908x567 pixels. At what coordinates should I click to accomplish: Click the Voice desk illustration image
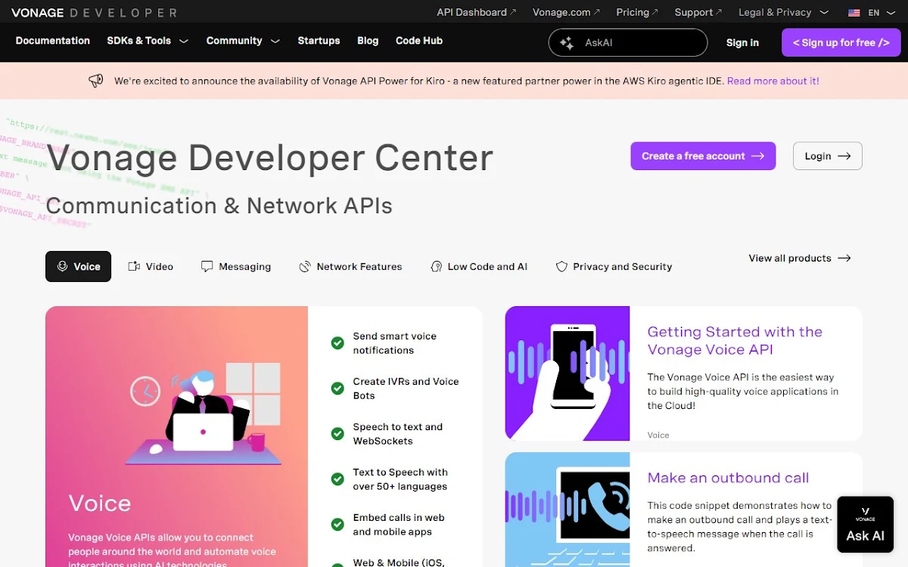coord(204,414)
